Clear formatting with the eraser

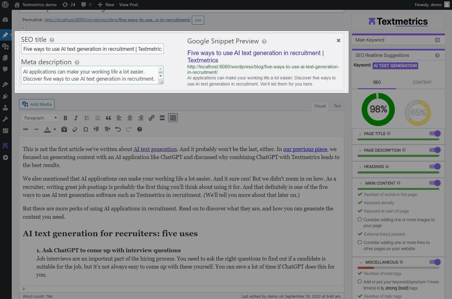click(x=75, y=129)
